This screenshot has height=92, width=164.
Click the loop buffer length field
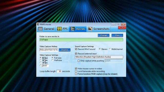coord(59,71)
